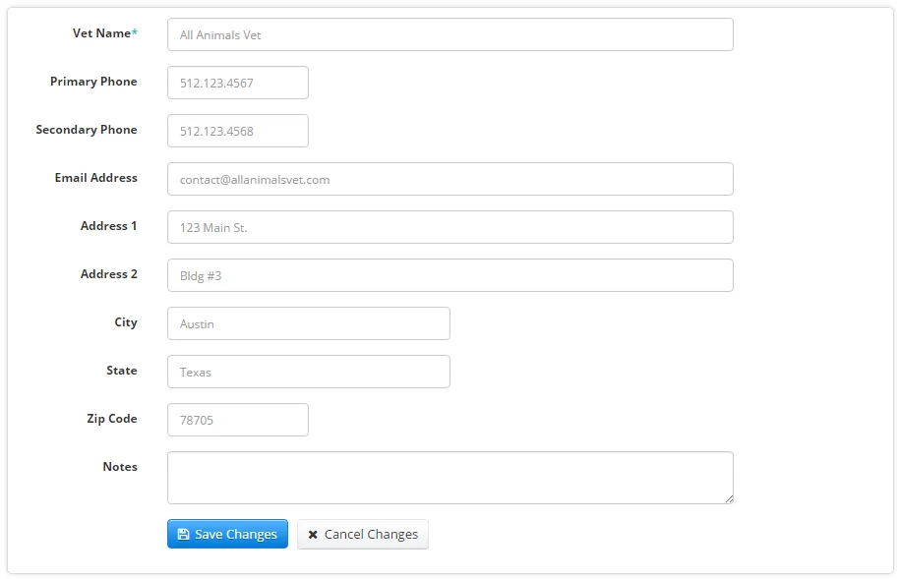Screen dimensions: 900x579
Task: Click the X icon on Cancel Changes
Action: tap(313, 535)
